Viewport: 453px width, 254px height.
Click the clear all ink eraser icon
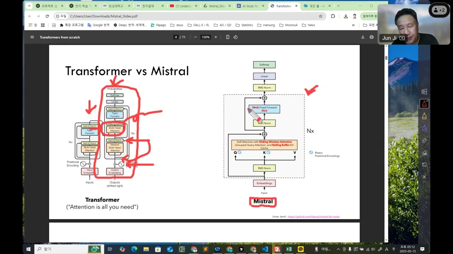click(x=424, y=153)
